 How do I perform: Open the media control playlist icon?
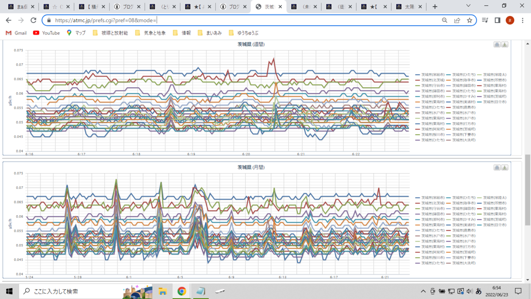485,20
